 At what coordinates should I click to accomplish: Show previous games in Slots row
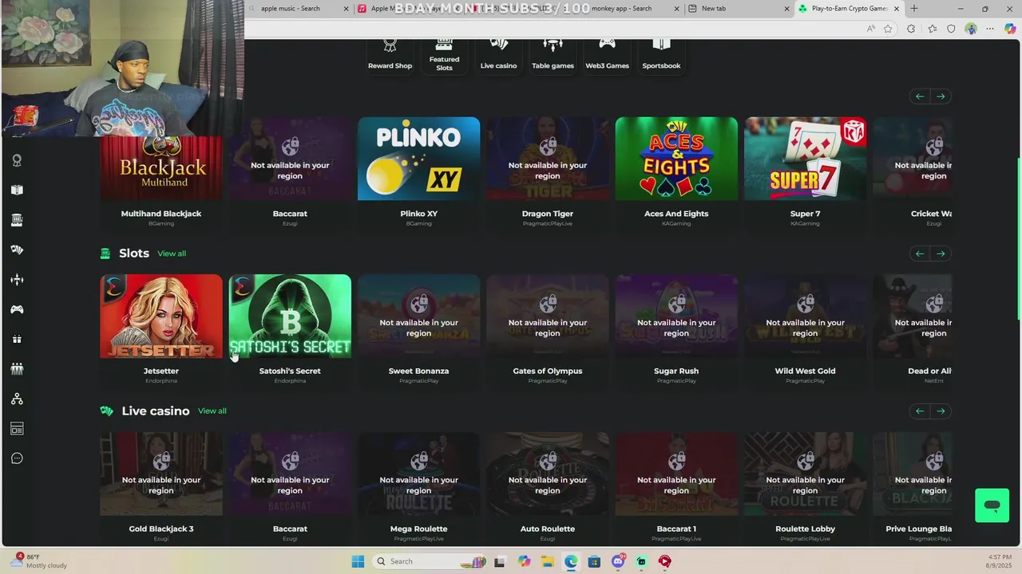920,254
